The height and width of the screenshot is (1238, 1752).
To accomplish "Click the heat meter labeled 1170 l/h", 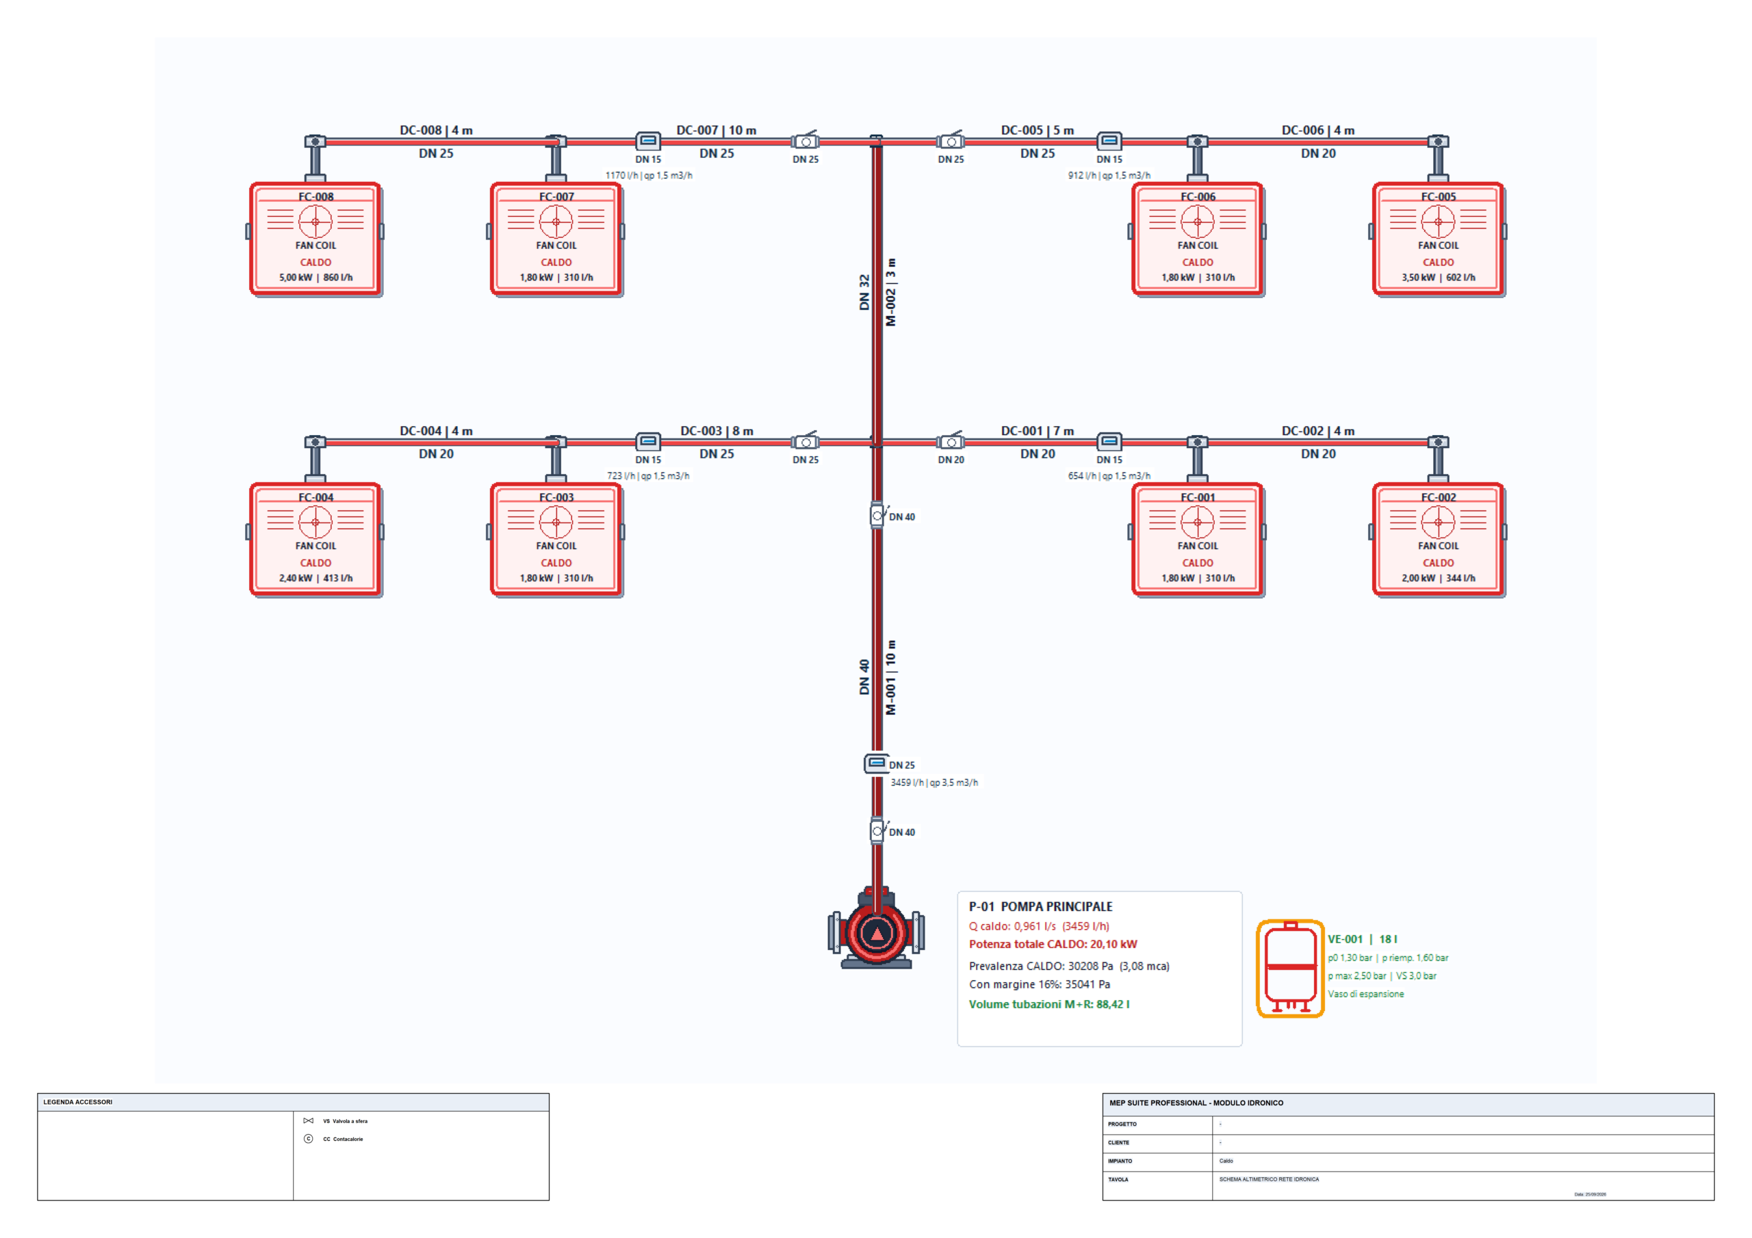I will [648, 141].
